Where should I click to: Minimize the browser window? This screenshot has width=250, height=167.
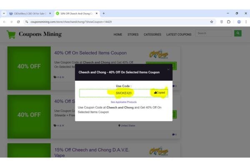(x=228, y=13)
